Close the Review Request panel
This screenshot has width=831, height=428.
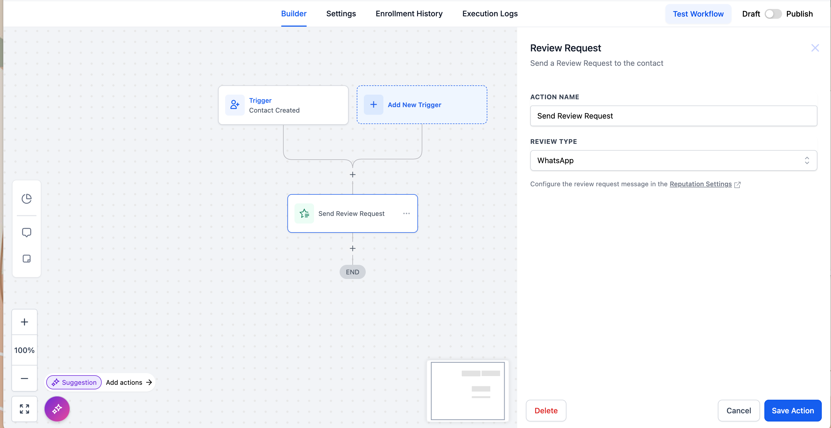[x=815, y=48]
